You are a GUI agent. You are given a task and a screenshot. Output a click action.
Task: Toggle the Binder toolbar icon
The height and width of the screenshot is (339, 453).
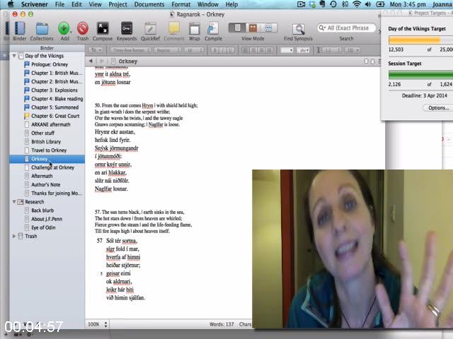coord(19,29)
